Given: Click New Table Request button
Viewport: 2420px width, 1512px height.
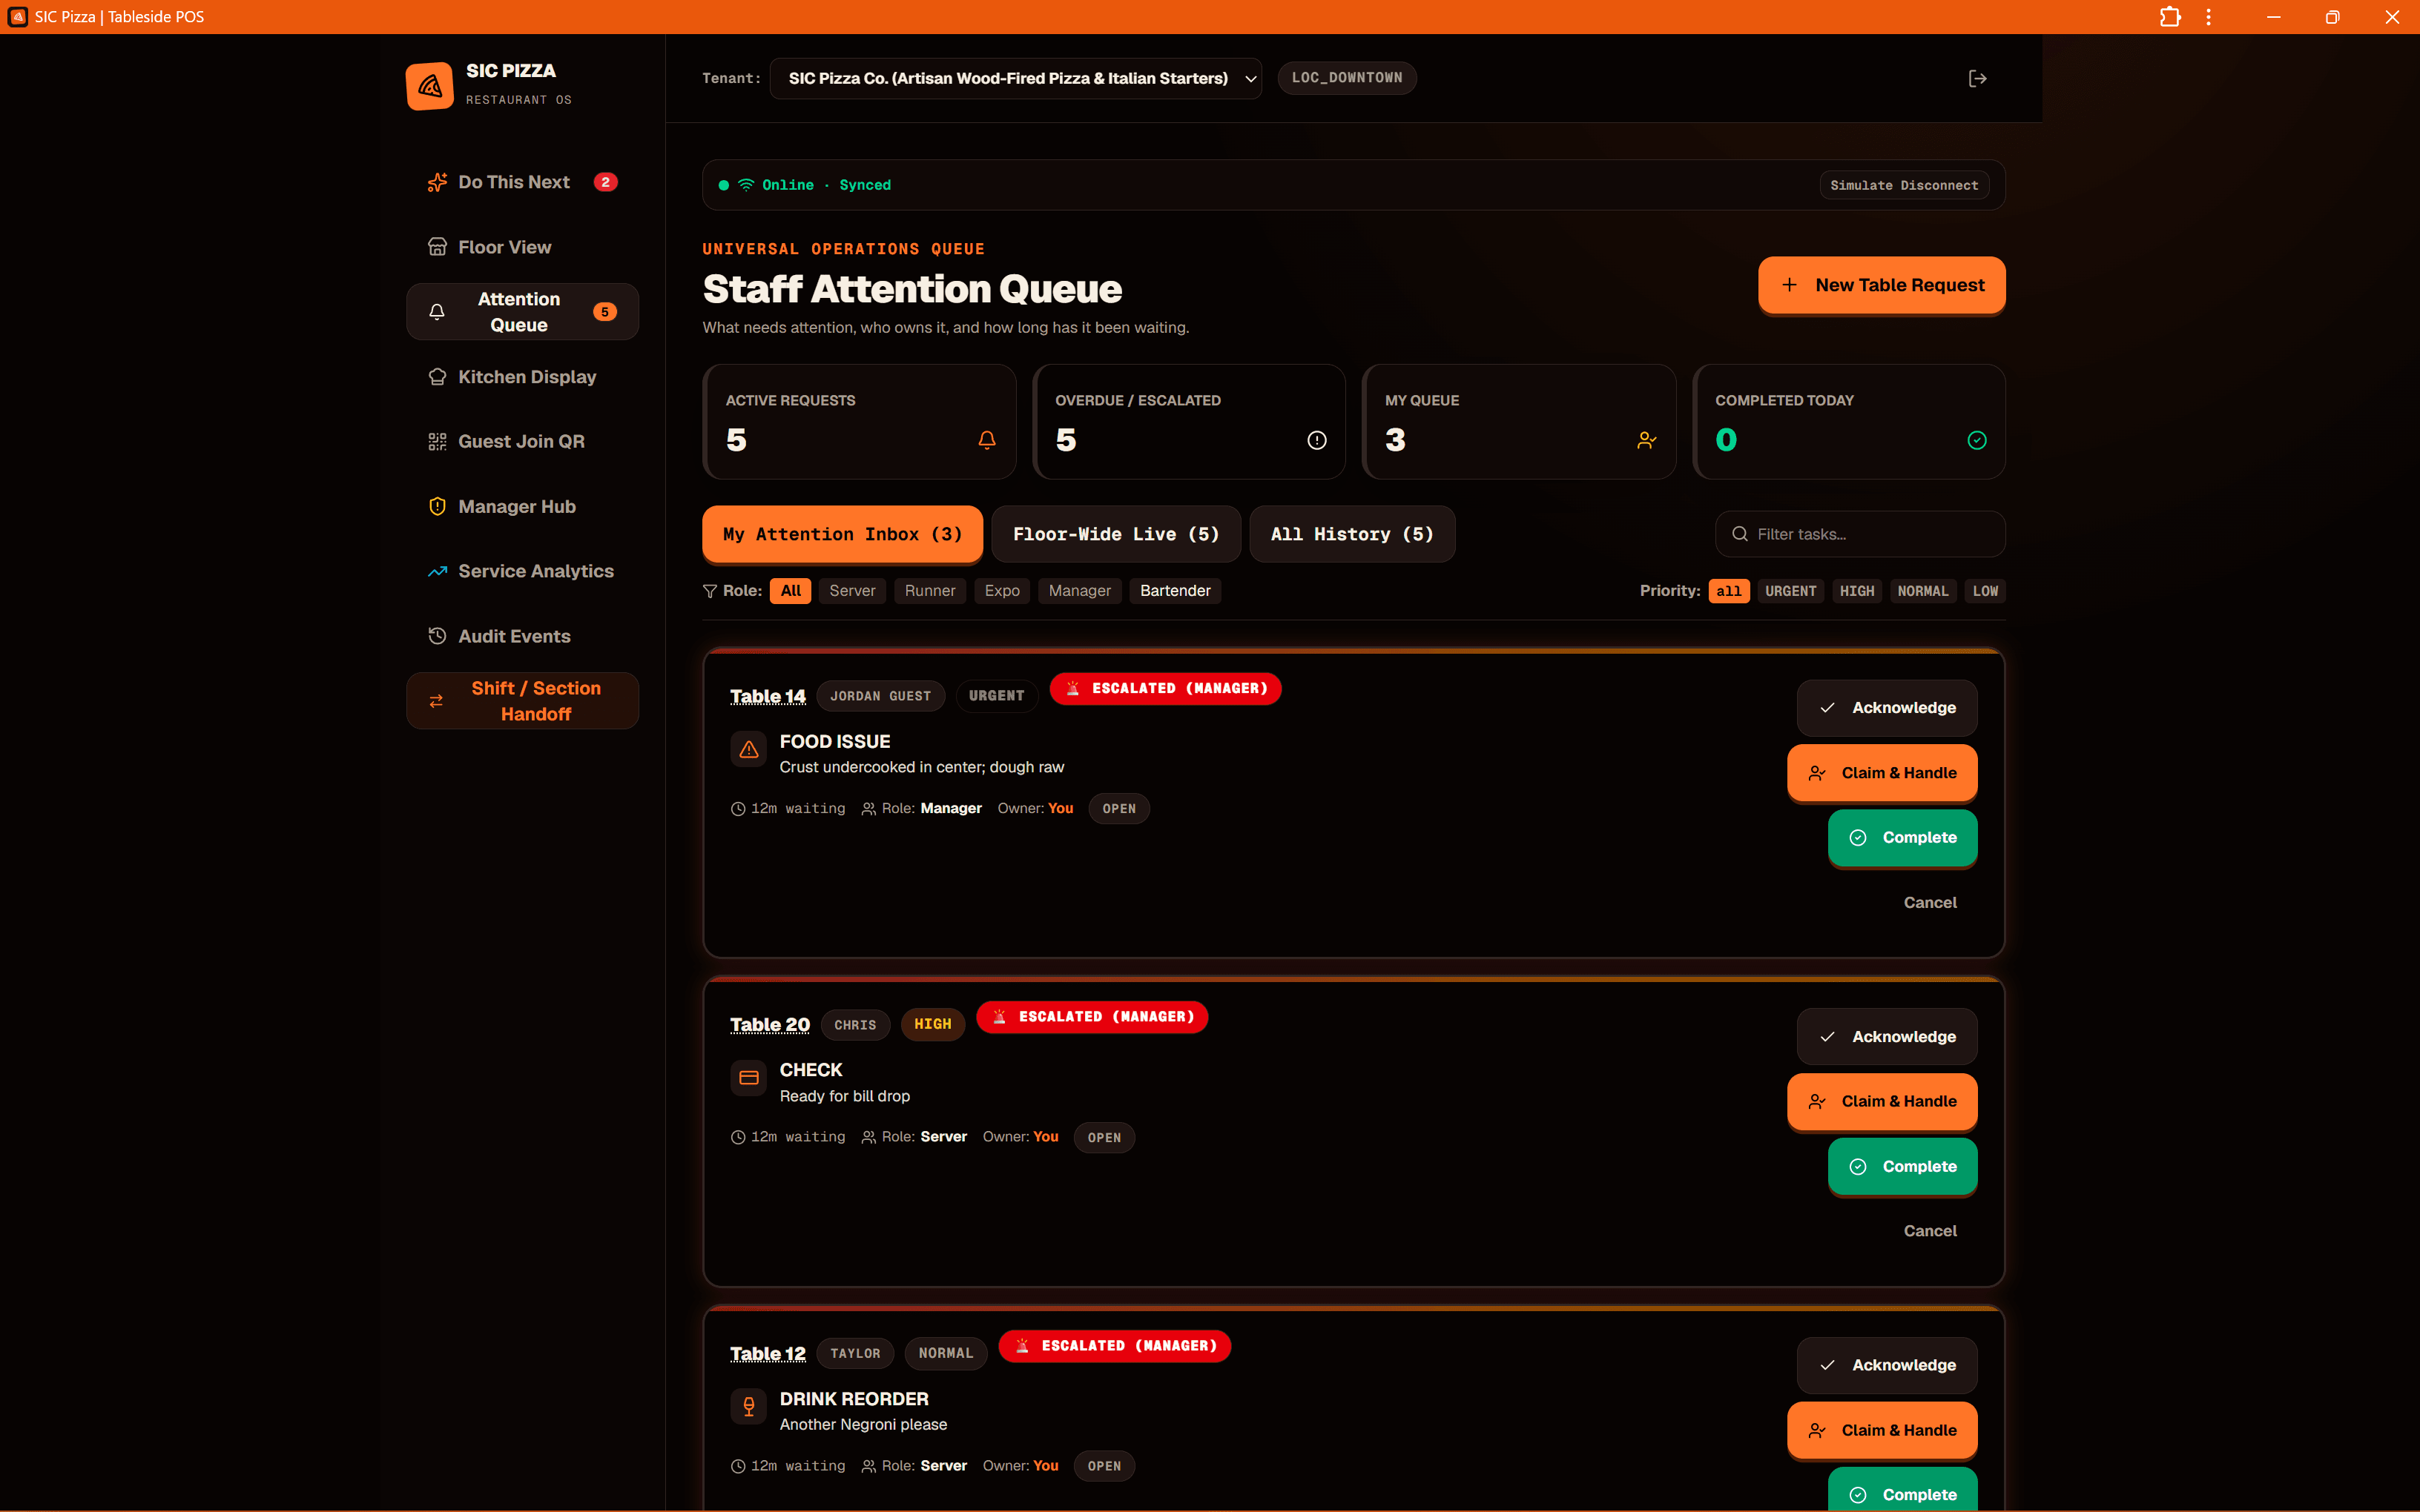Looking at the screenshot, I should pyautogui.click(x=1881, y=285).
